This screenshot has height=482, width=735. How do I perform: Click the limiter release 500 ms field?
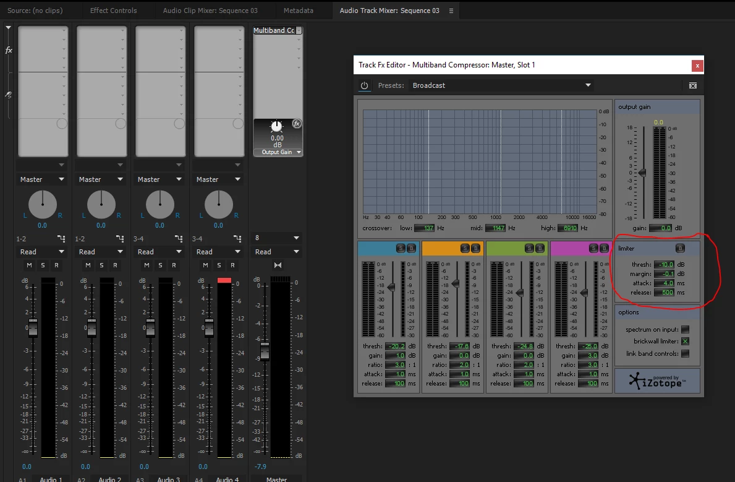664,293
